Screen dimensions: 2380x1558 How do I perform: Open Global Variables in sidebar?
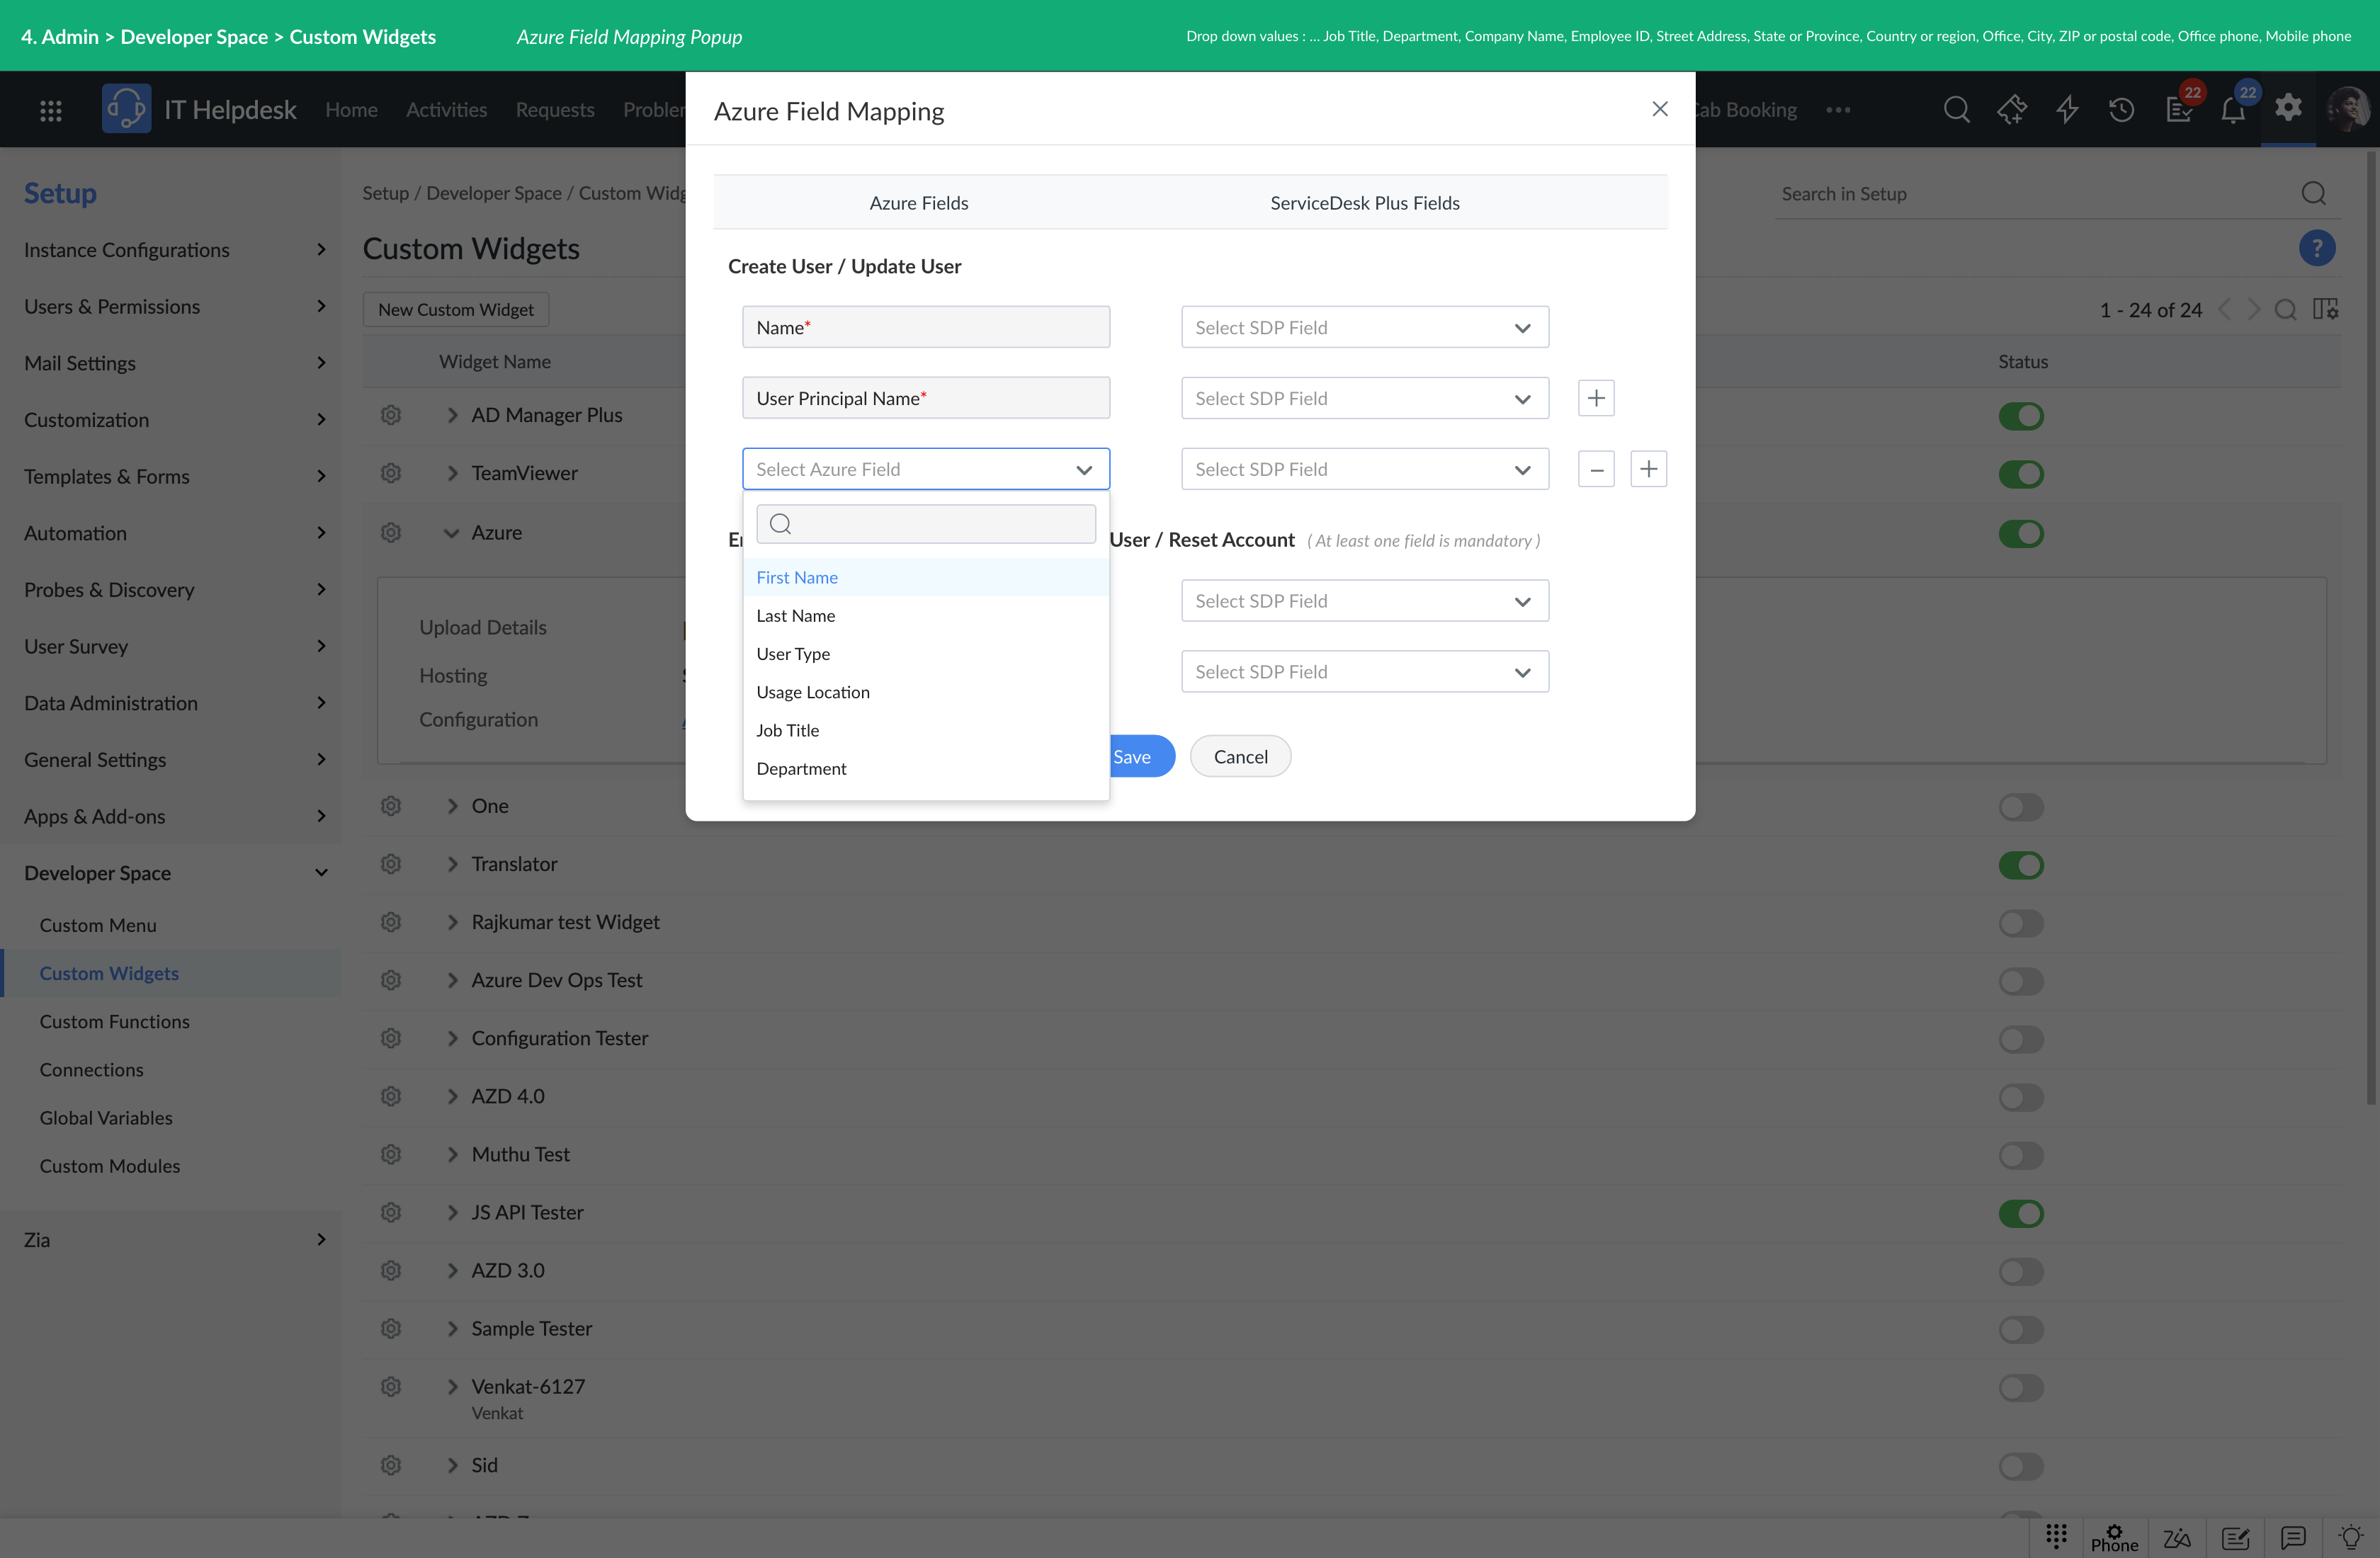(106, 1118)
